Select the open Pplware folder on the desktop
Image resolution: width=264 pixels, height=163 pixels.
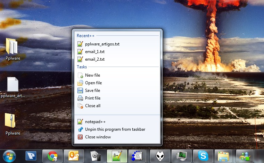coord(13,49)
